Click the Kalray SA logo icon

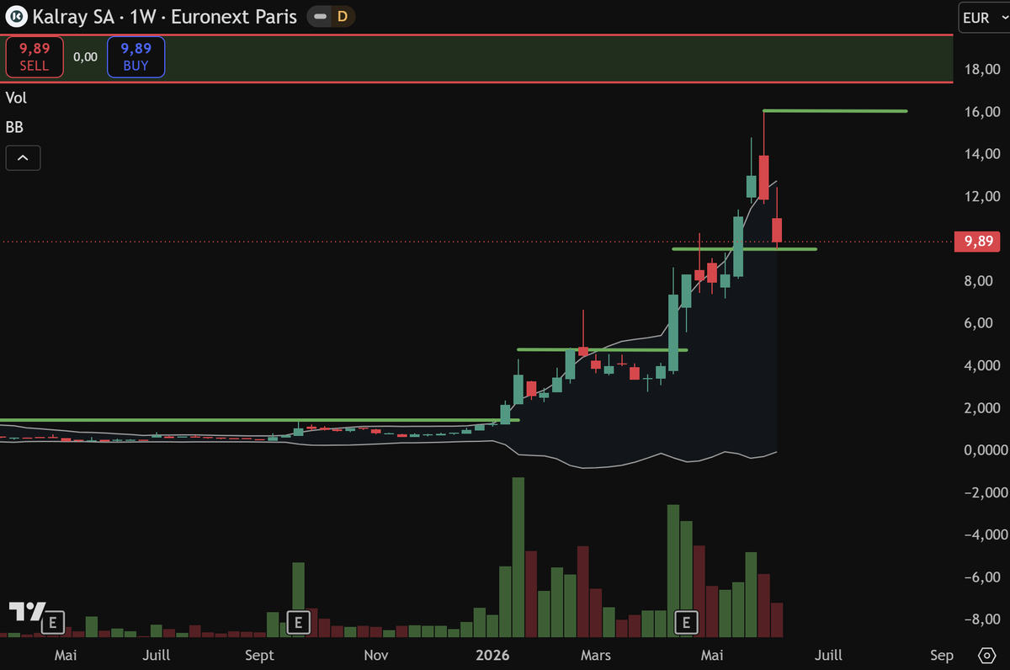point(16,16)
